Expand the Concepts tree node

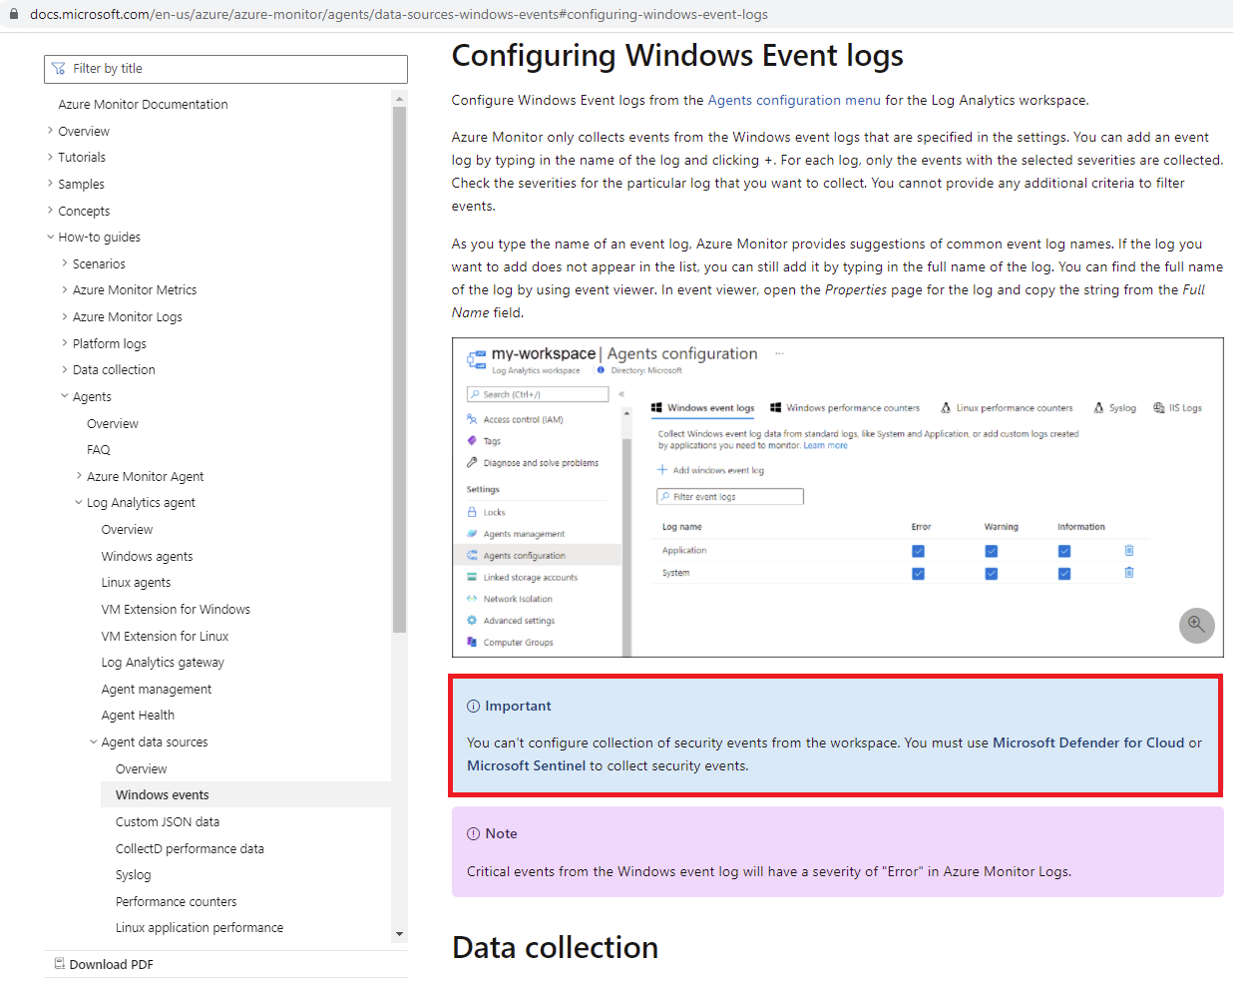pos(51,211)
